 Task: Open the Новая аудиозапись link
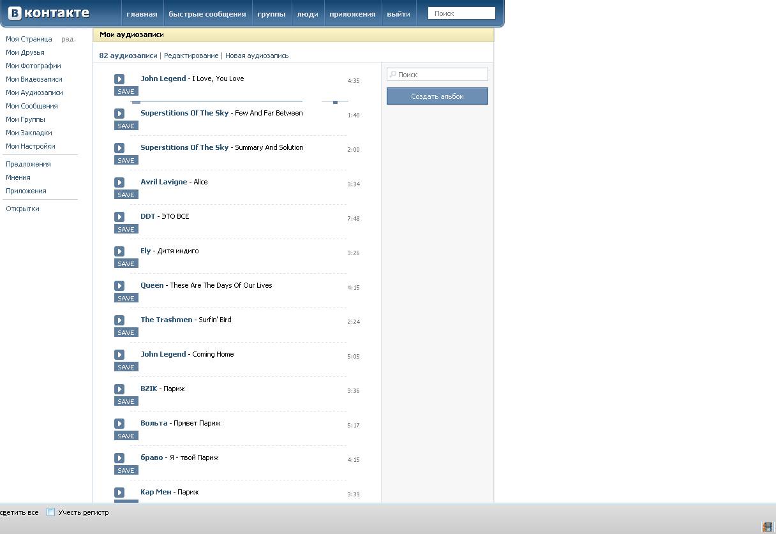257,56
